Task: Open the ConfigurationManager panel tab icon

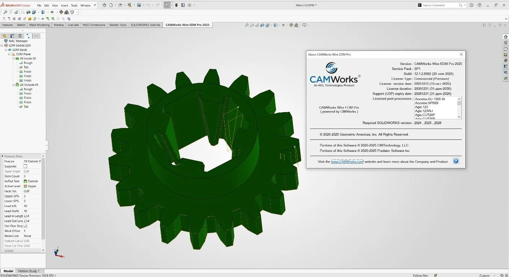Action: point(20,36)
